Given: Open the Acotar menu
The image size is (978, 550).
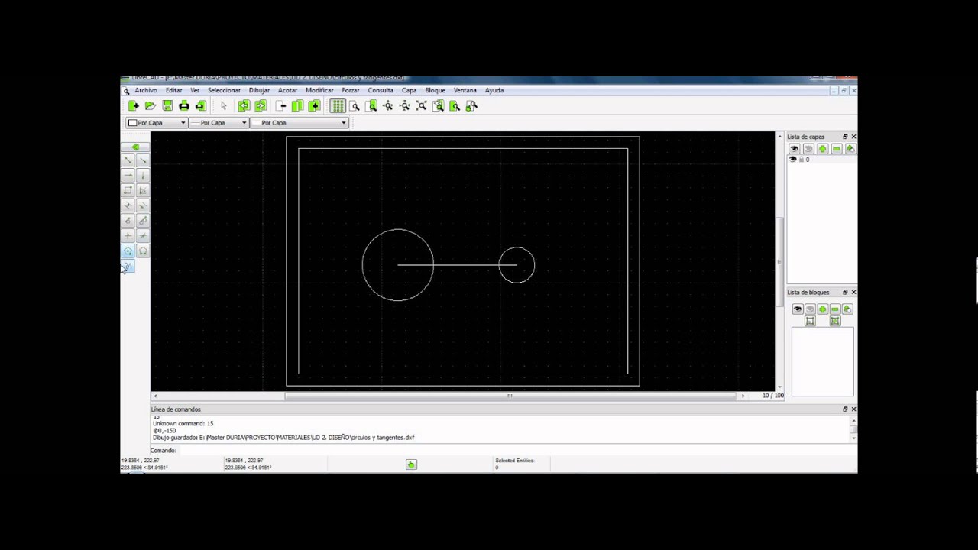Looking at the screenshot, I should (x=287, y=90).
